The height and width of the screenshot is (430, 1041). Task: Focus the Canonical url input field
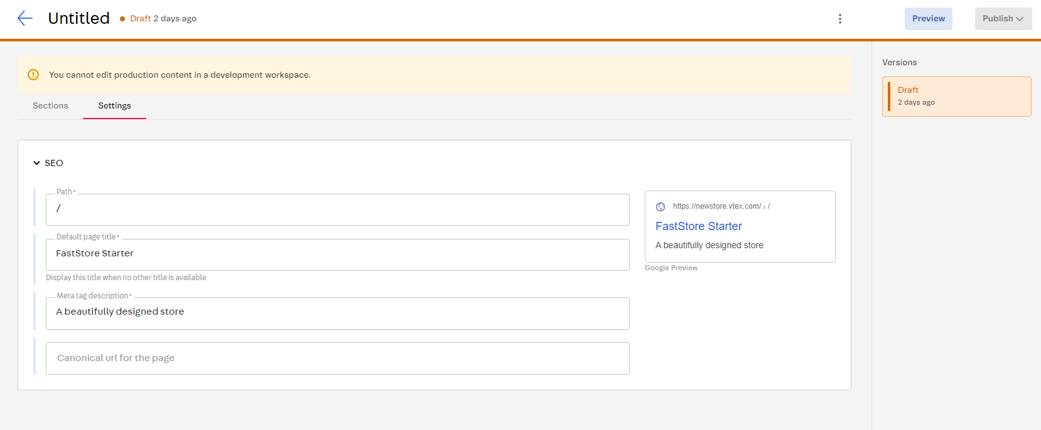[x=338, y=359]
